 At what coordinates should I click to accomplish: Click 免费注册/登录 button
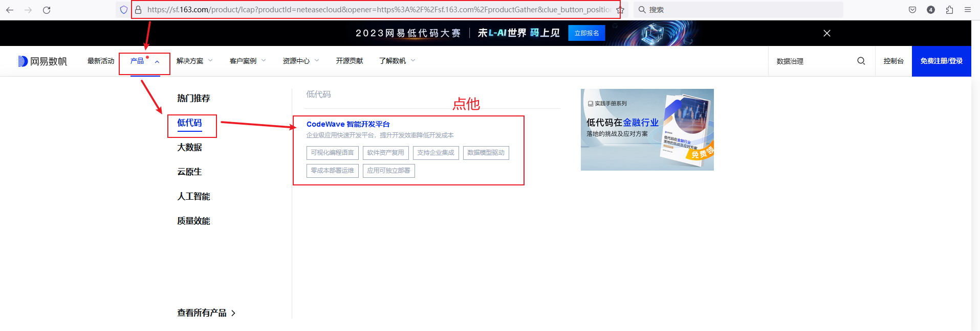pyautogui.click(x=942, y=61)
